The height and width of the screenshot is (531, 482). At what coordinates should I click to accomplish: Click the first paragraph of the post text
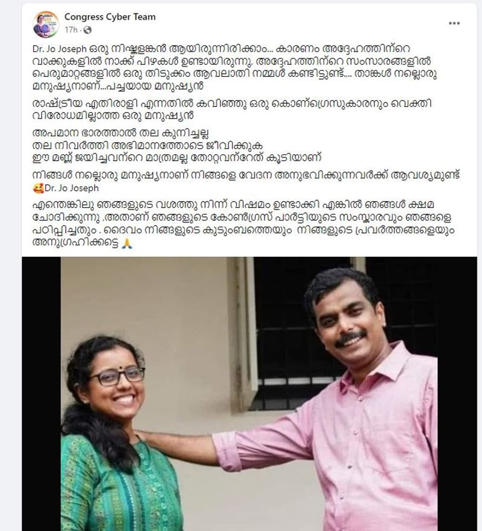(x=235, y=67)
